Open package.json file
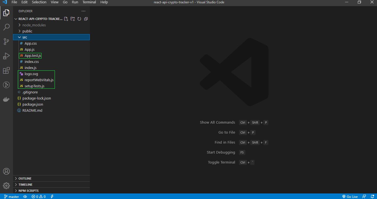This screenshot has width=377, height=199. (51, 104)
